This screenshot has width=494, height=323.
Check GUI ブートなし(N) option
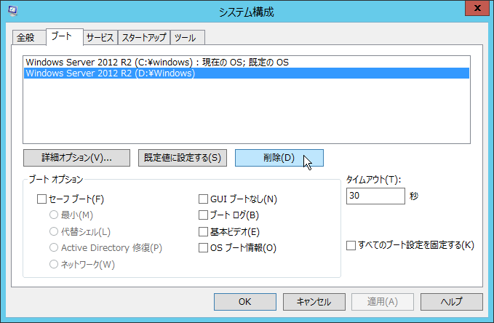204,199
